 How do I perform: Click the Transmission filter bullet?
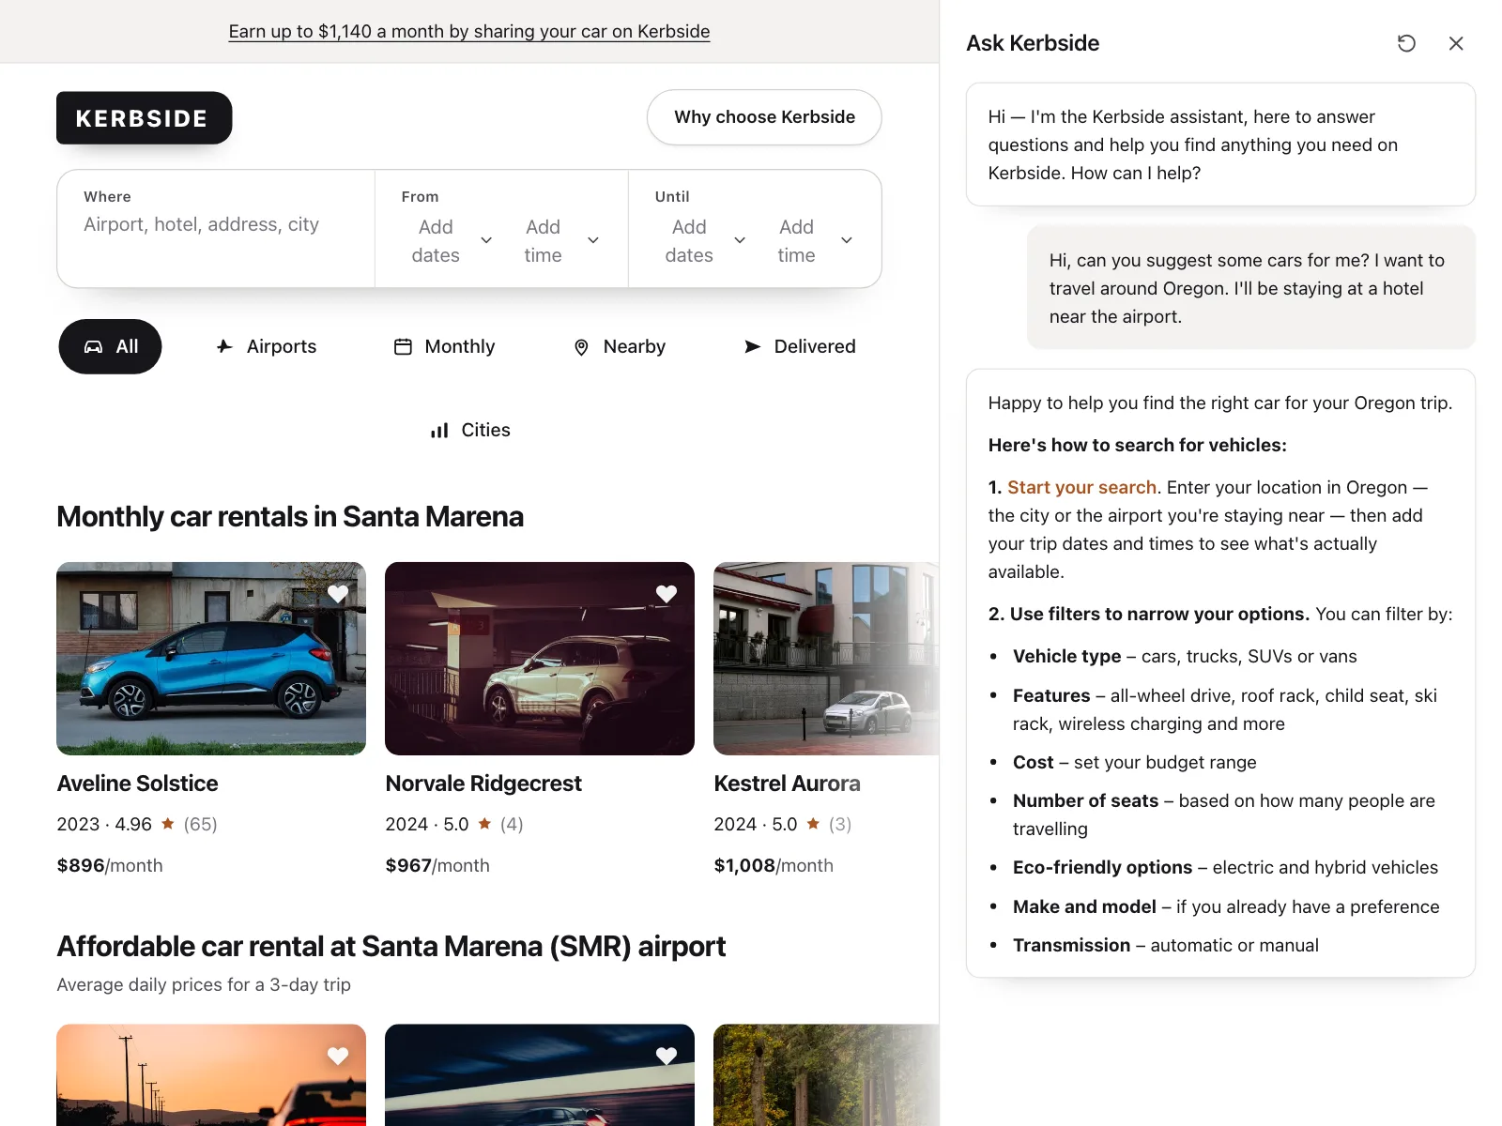(x=1166, y=946)
